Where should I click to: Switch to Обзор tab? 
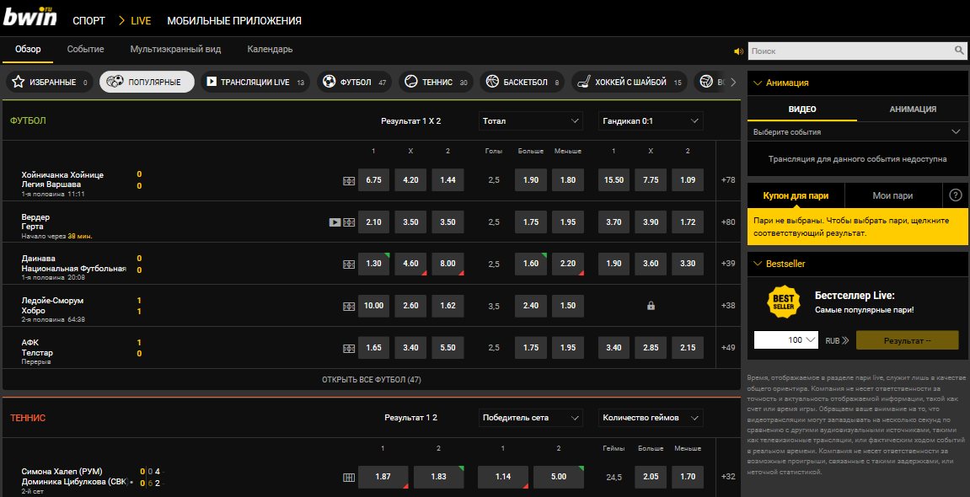tap(28, 49)
